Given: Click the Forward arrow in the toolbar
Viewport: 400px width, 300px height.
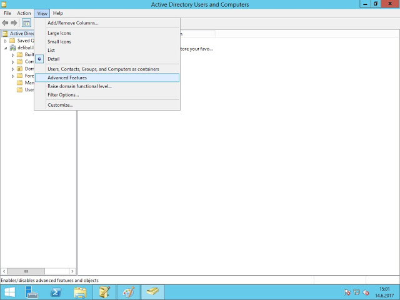Looking at the screenshot, I should [14, 23].
